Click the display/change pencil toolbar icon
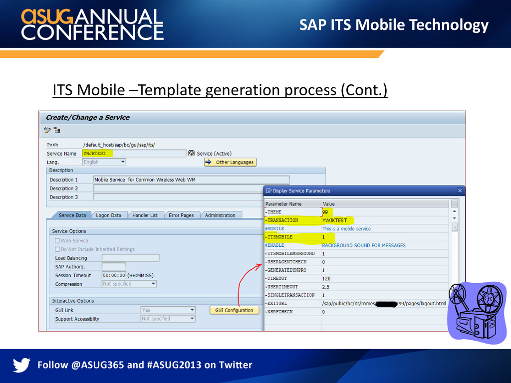This screenshot has height=383, width=511. pos(47,131)
